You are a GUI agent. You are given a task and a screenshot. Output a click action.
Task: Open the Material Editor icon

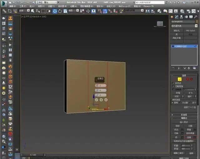[182, 11]
